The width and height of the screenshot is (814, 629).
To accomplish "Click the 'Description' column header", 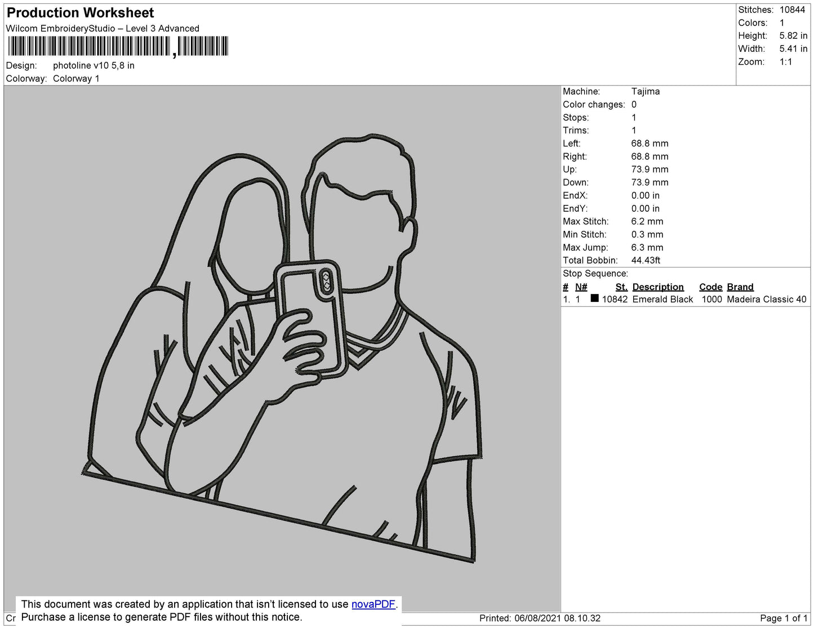I will pos(658,287).
